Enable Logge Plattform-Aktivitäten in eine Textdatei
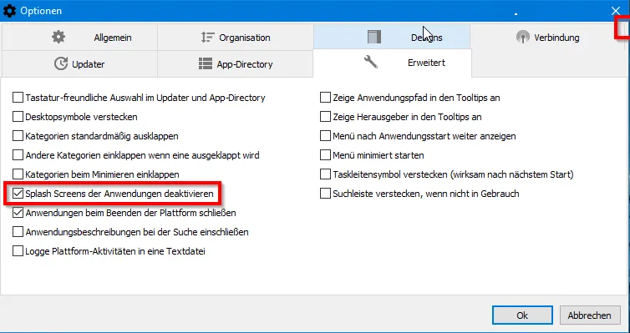630x333 pixels. (18, 251)
